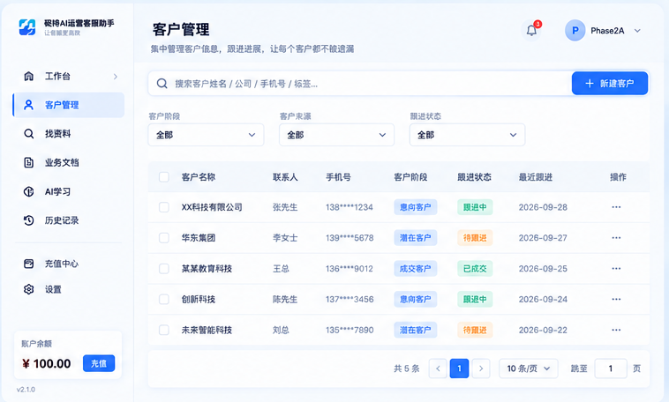Toggle the select-all checkbox in table header
This screenshot has width=669, height=402.
(x=164, y=177)
